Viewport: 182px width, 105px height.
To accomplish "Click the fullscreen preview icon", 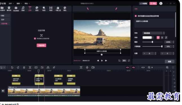I will pyautogui.click(x=129, y=61).
